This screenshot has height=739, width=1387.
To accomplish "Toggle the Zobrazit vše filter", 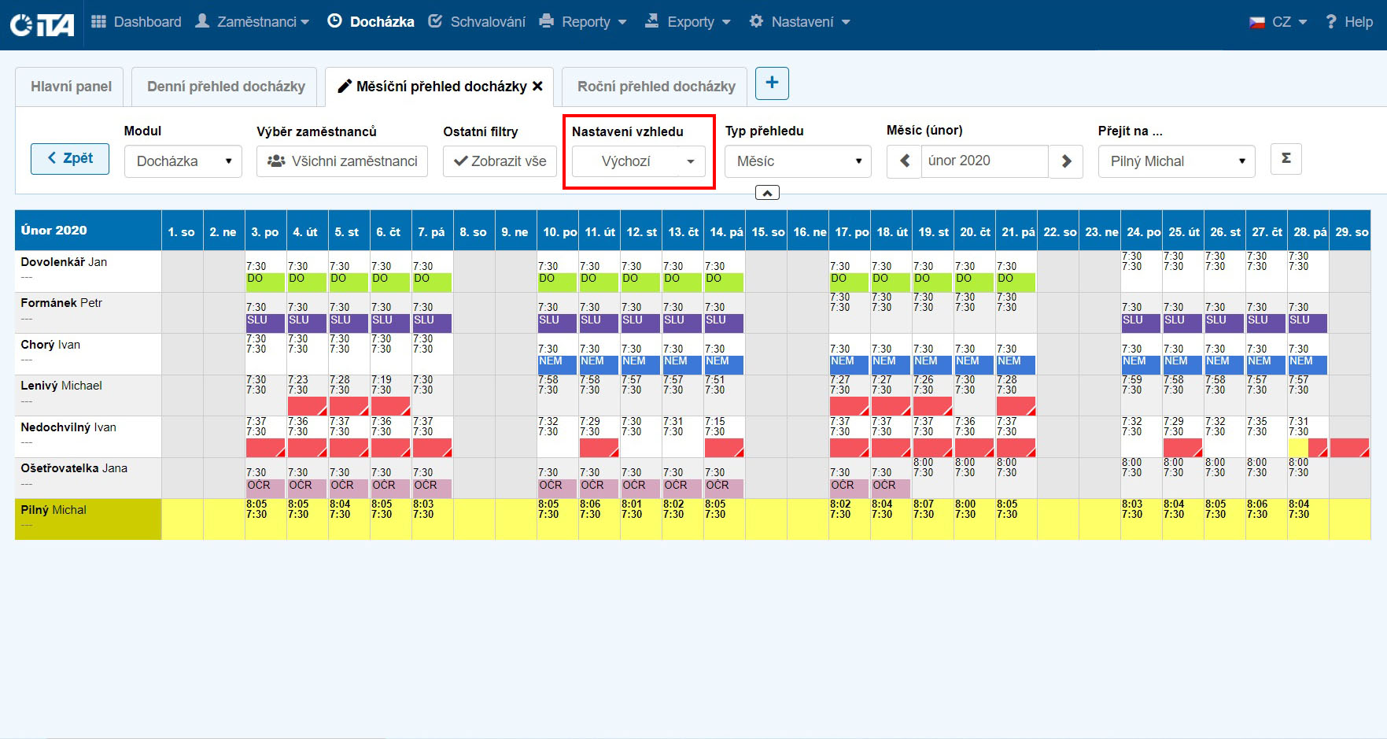I will click(x=500, y=161).
